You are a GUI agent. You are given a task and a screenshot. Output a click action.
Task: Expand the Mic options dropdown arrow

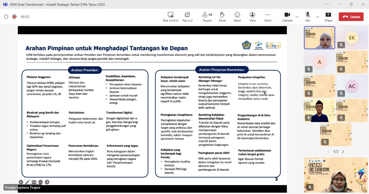pyautogui.click(x=318, y=17)
